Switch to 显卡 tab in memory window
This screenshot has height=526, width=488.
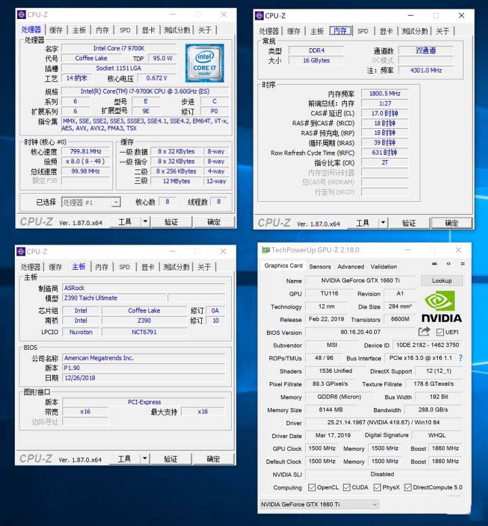click(x=386, y=31)
